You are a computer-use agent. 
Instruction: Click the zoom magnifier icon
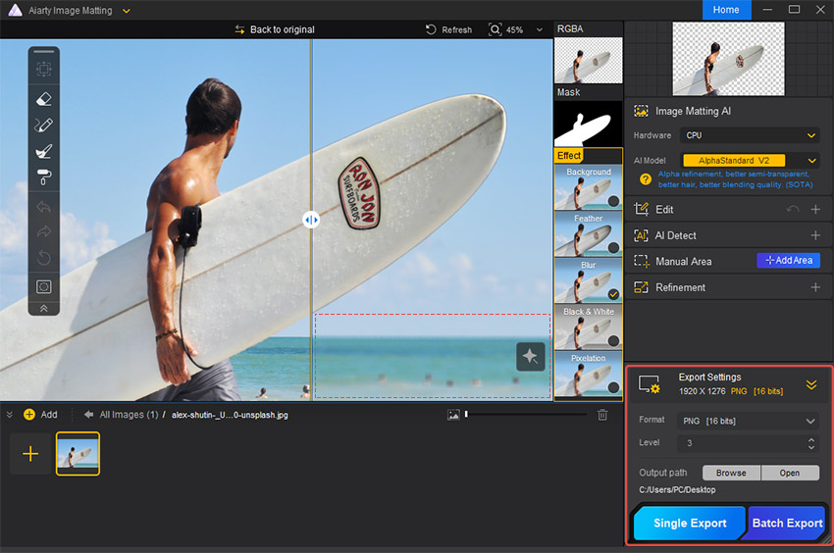click(495, 29)
